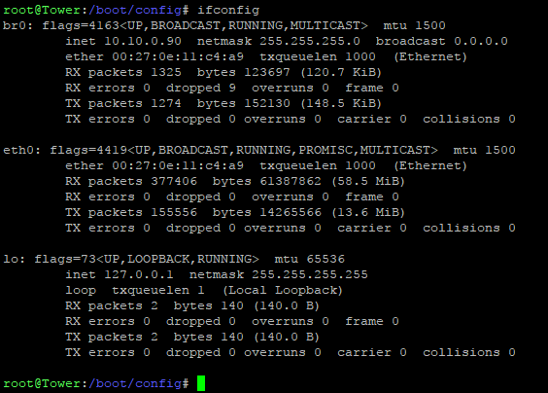Click the 'lo:' interface name
Image resolution: width=548 pixels, height=393 pixels.
coord(14,260)
